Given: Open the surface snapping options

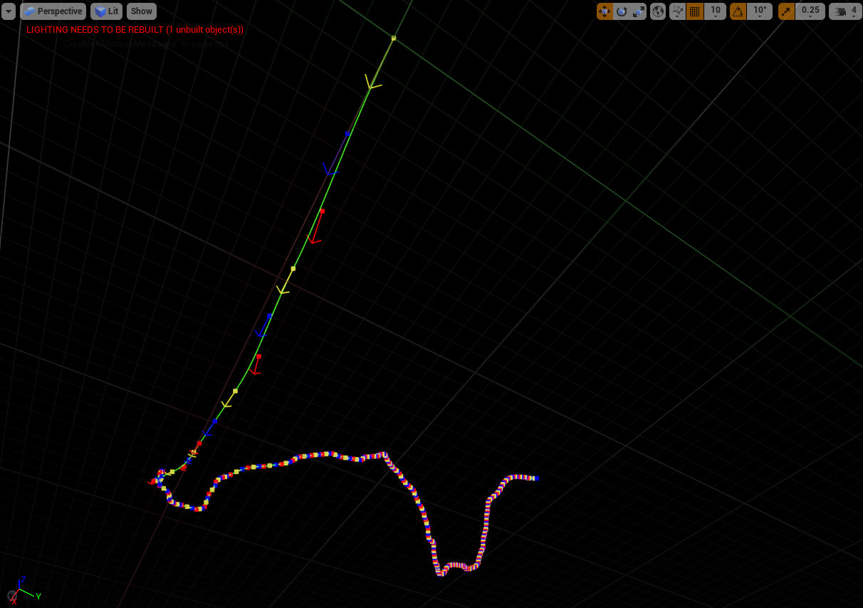Looking at the screenshot, I should [x=677, y=11].
